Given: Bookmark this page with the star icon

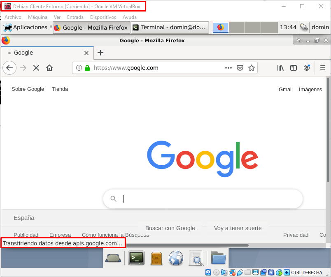Looking at the screenshot, I should [251, 68].
